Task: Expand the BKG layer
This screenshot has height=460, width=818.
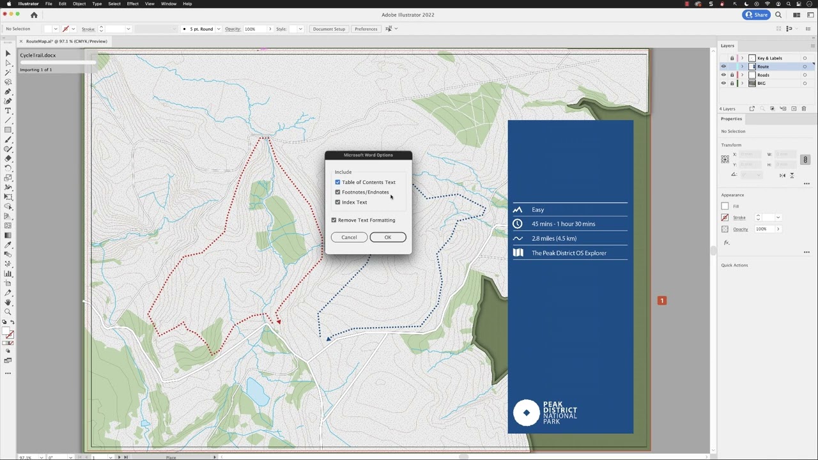Action: coord(742,83)
